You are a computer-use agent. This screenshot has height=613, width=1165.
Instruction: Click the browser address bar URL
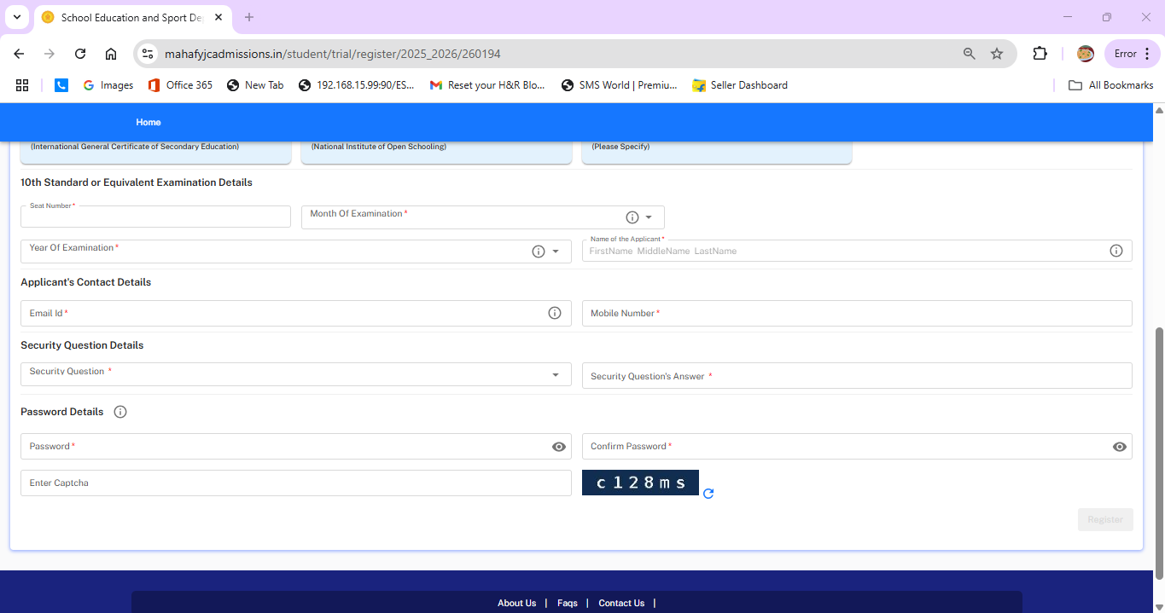coord(333,54)
